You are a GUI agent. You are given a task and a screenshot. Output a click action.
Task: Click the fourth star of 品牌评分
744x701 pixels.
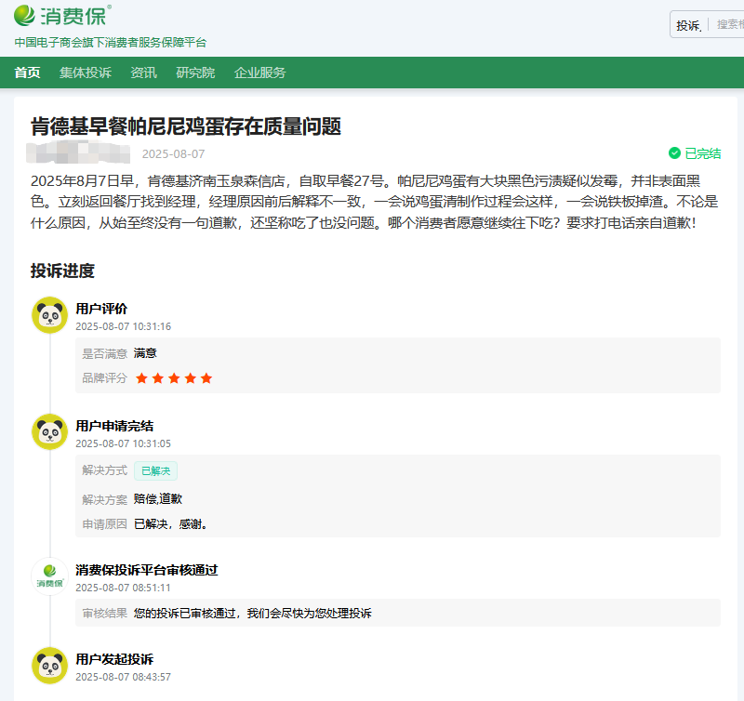tap(190, 378)
